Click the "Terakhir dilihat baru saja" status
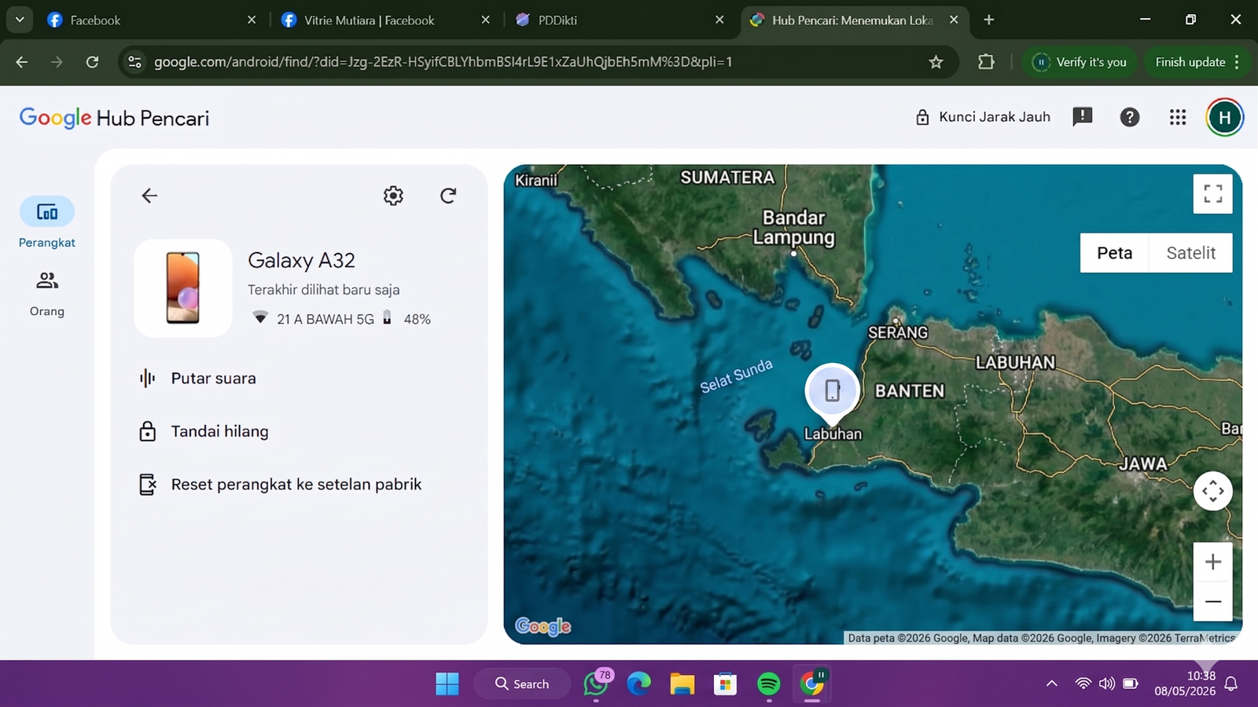1258x707 pixels. click(x=324, y=290)
